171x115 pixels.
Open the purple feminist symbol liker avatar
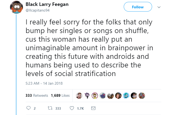(87, 95)
